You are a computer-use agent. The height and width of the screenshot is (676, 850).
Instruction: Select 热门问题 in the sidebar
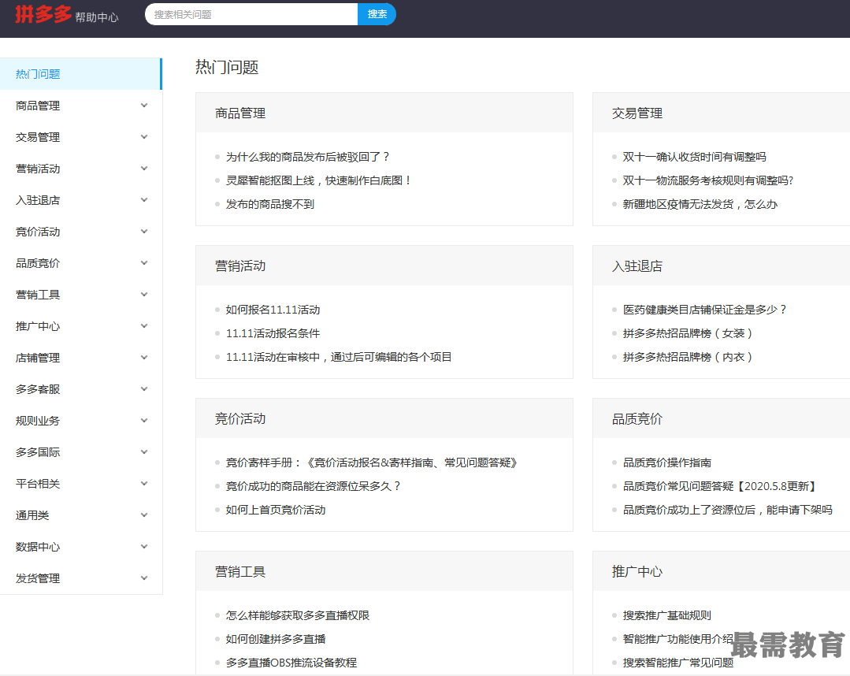(x=81, y=74)
